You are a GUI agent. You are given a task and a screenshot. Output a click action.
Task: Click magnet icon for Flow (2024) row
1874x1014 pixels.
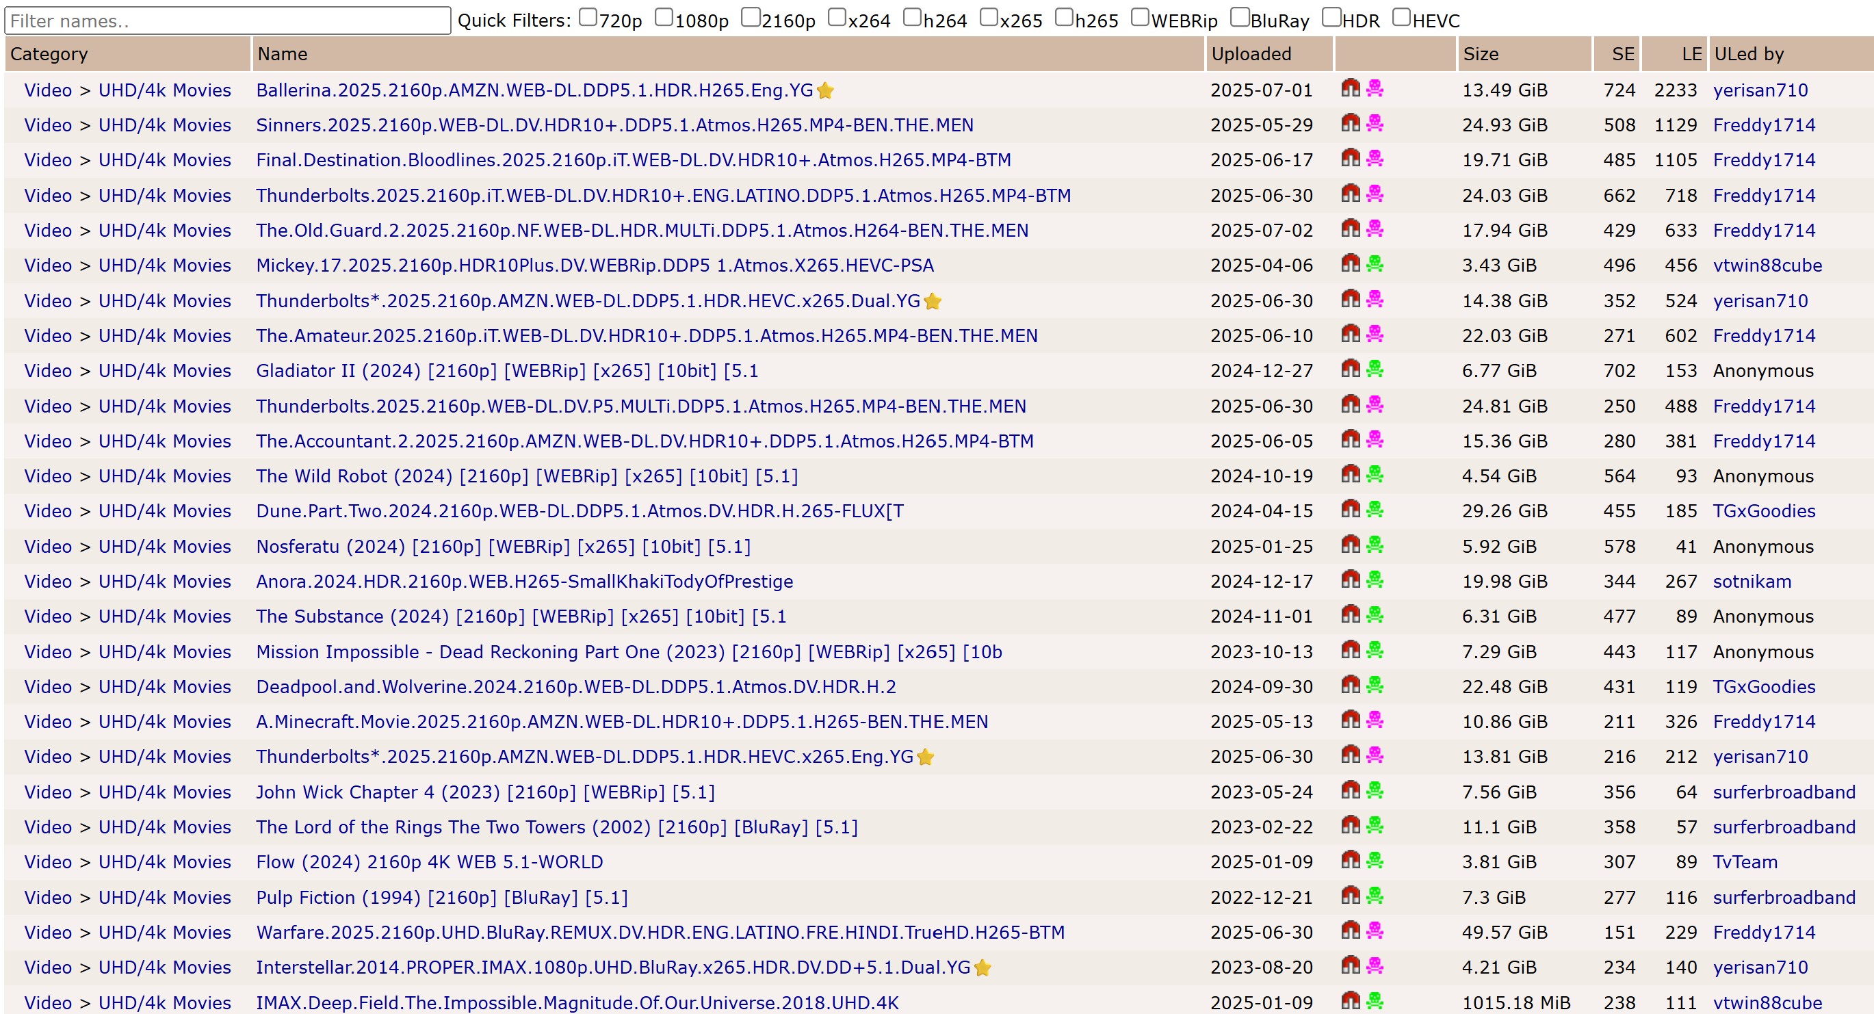click(1350, 861)
